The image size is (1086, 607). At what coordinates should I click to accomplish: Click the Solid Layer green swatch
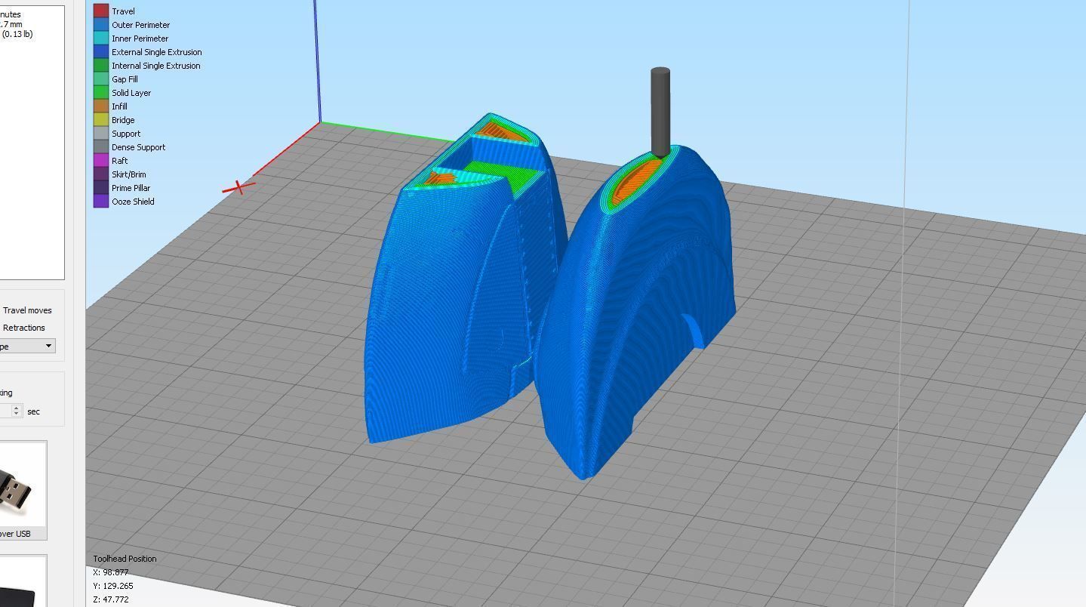(100, 93)
